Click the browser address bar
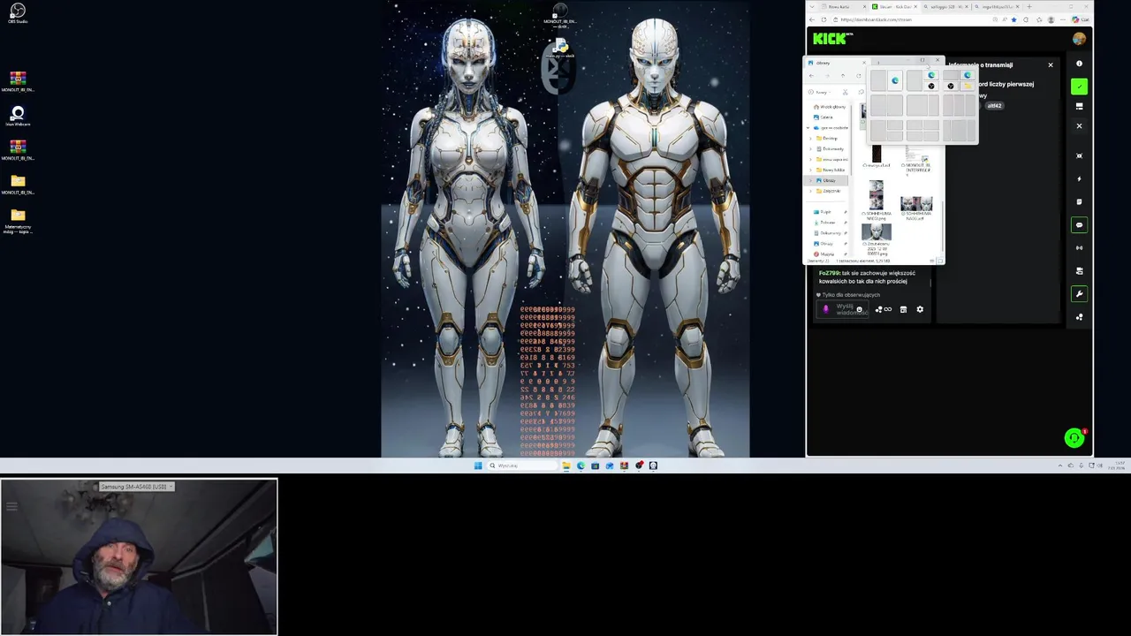Screen dimensions: 1131x636 click(x=915, y=19)
